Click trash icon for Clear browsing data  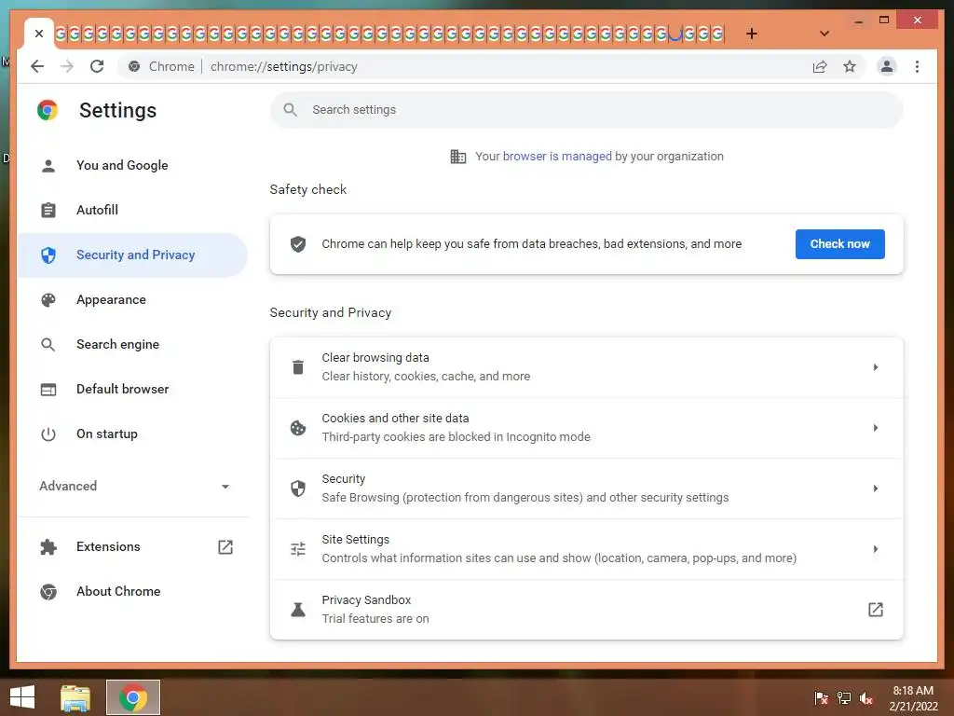tap(298, 367)
